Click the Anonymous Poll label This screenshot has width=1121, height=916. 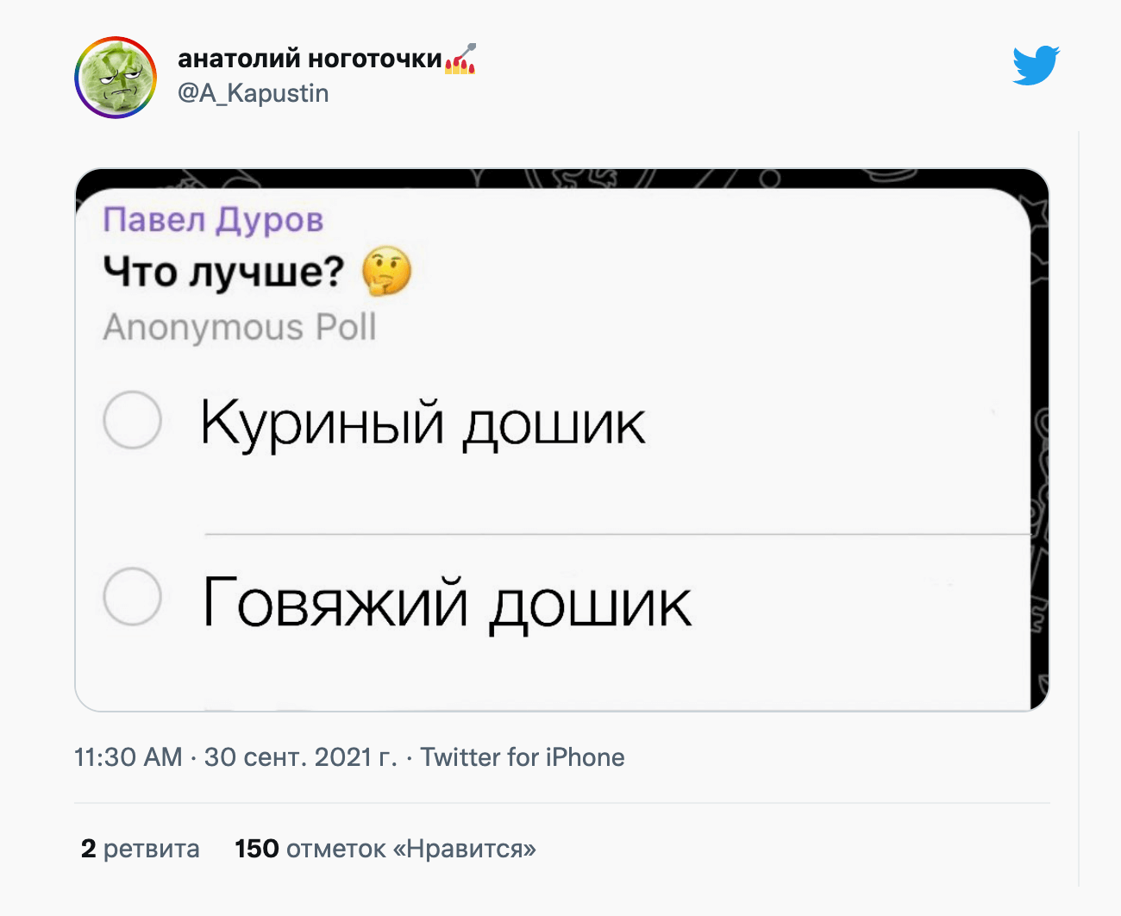pyautogui.click(x=240, y=328)
